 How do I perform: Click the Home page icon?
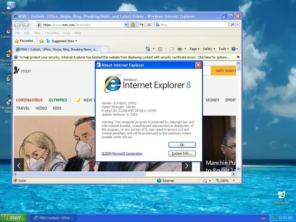pyautogui.click(x=148, y=49)
